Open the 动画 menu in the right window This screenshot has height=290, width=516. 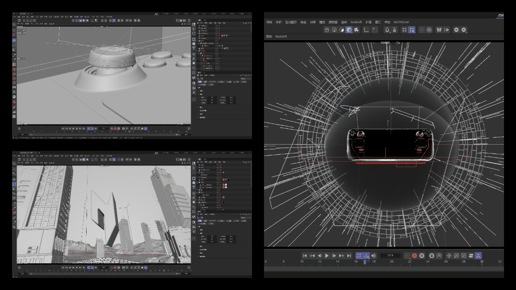(x=312, y=22)
